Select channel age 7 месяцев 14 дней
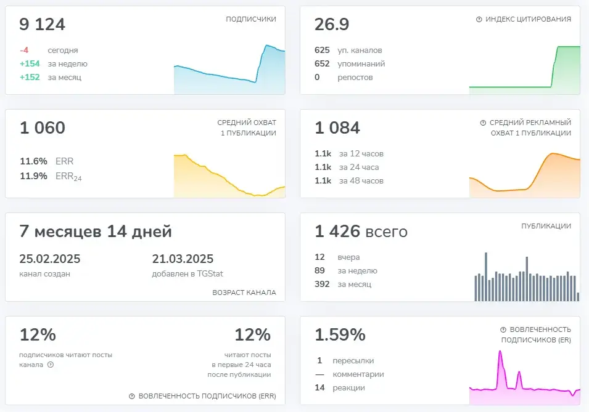Screen dimensions: 589x412 point(96,232)
